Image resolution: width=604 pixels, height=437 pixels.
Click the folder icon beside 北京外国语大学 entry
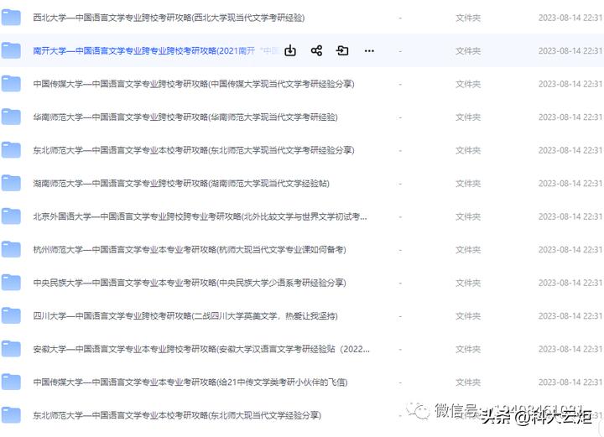click(x=11, y=216)
